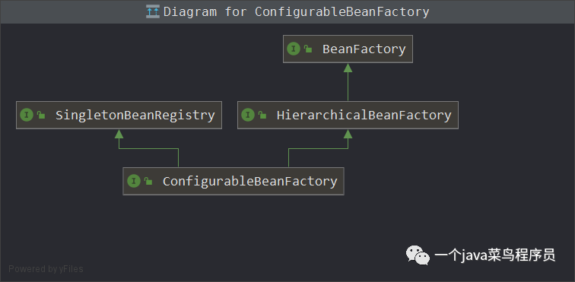The height and width of the screenshot is (282, 575).
Task: Click the lock icon beside SingletonBeanRegistry
Action: pos(41,115)
